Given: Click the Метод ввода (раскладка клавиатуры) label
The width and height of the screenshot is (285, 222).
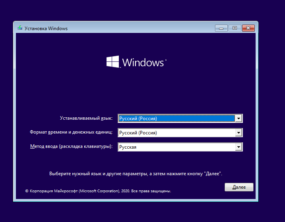Looking at the screenshot, I should point(71,146).
